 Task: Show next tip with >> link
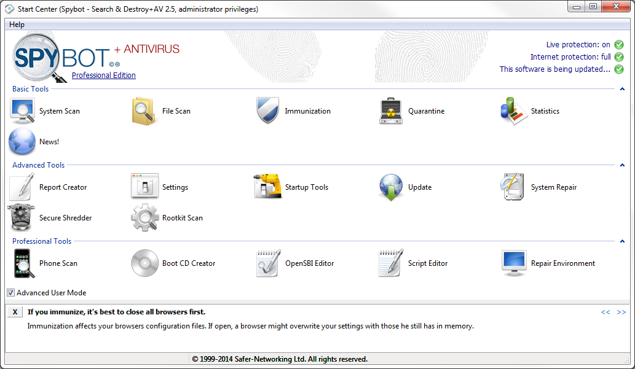click(621, 312)
